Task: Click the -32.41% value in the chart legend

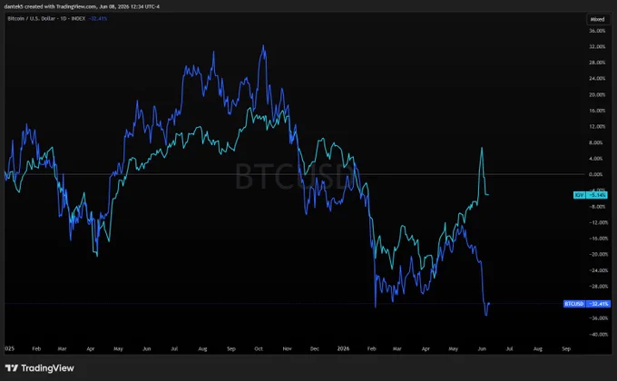Action: pyautogui.click(x=98, y=18)
